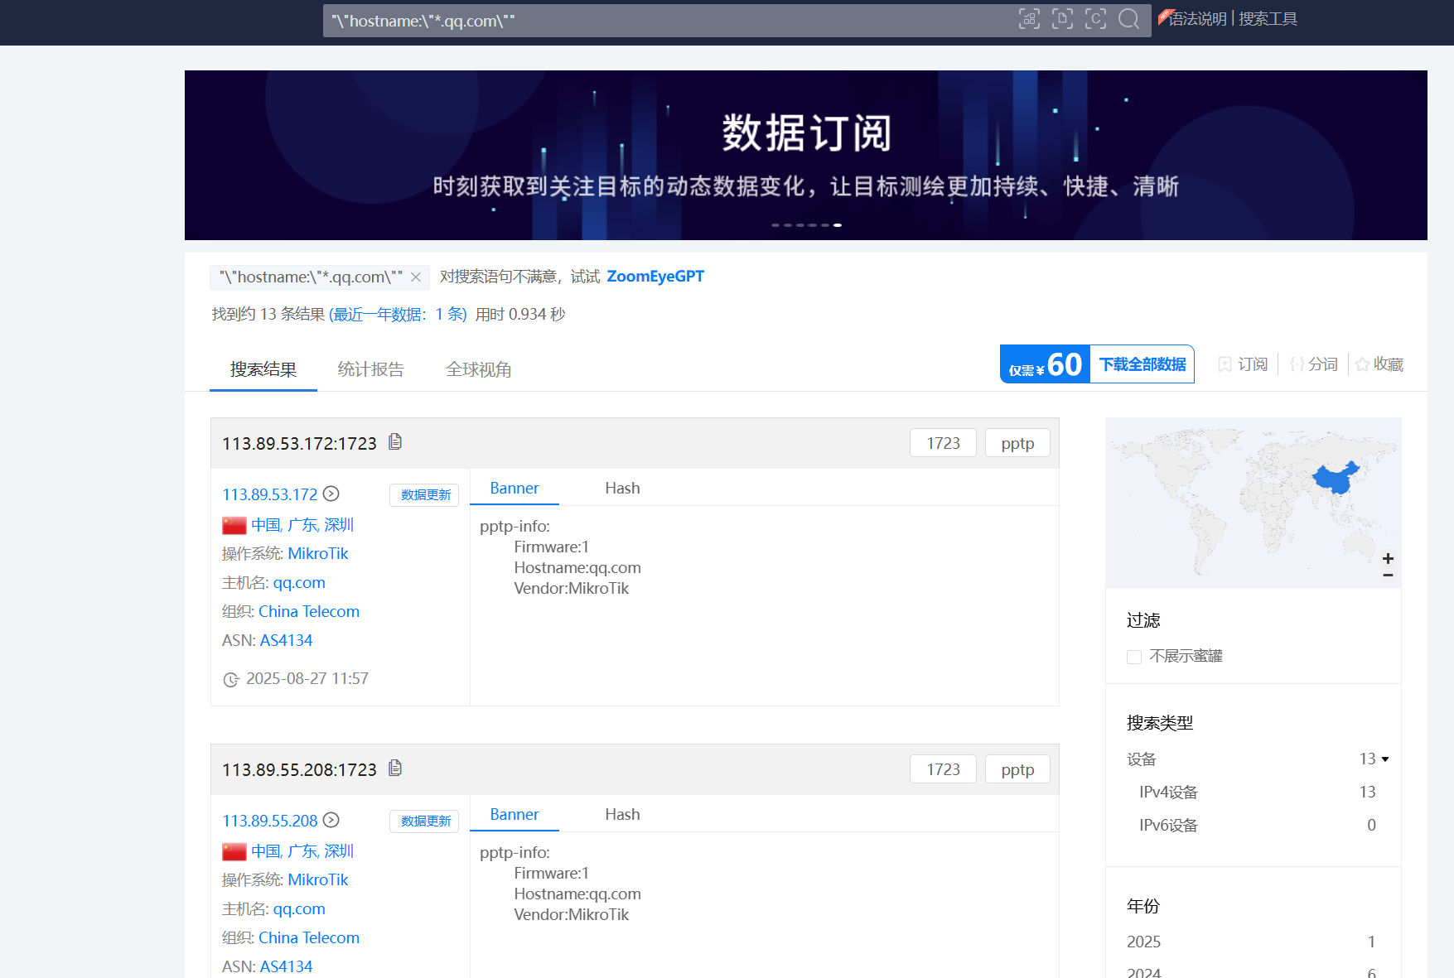
Task: Zoom in the map with plus icon
Action: coord(1388,558)
